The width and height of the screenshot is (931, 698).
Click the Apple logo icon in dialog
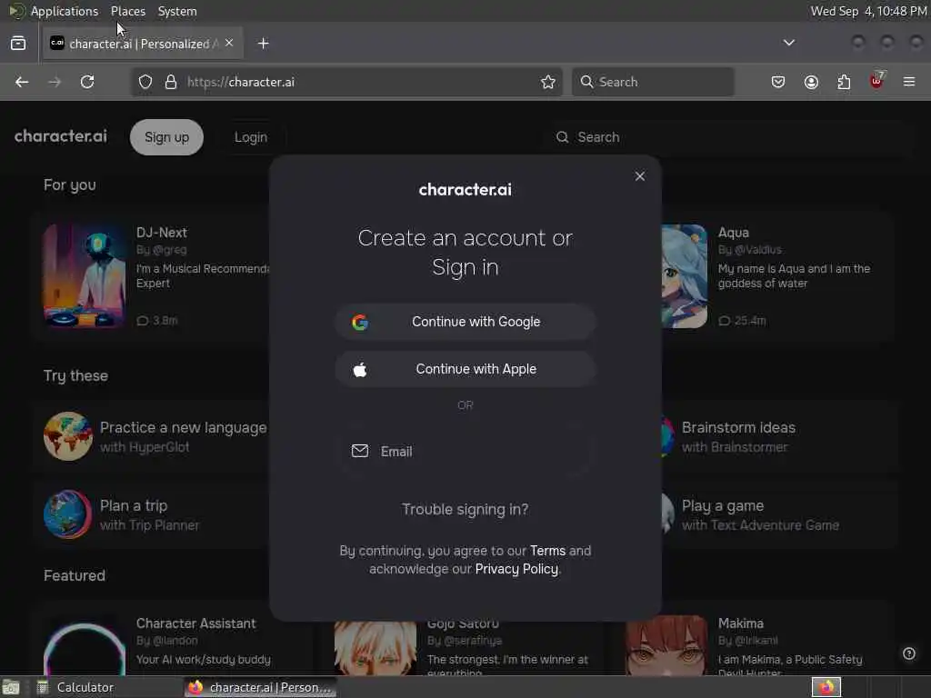[x=360, y=370]
